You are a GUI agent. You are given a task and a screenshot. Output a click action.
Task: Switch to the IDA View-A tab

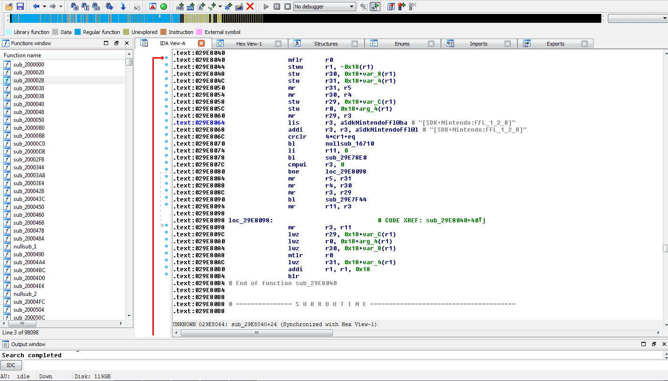(172, 44)
